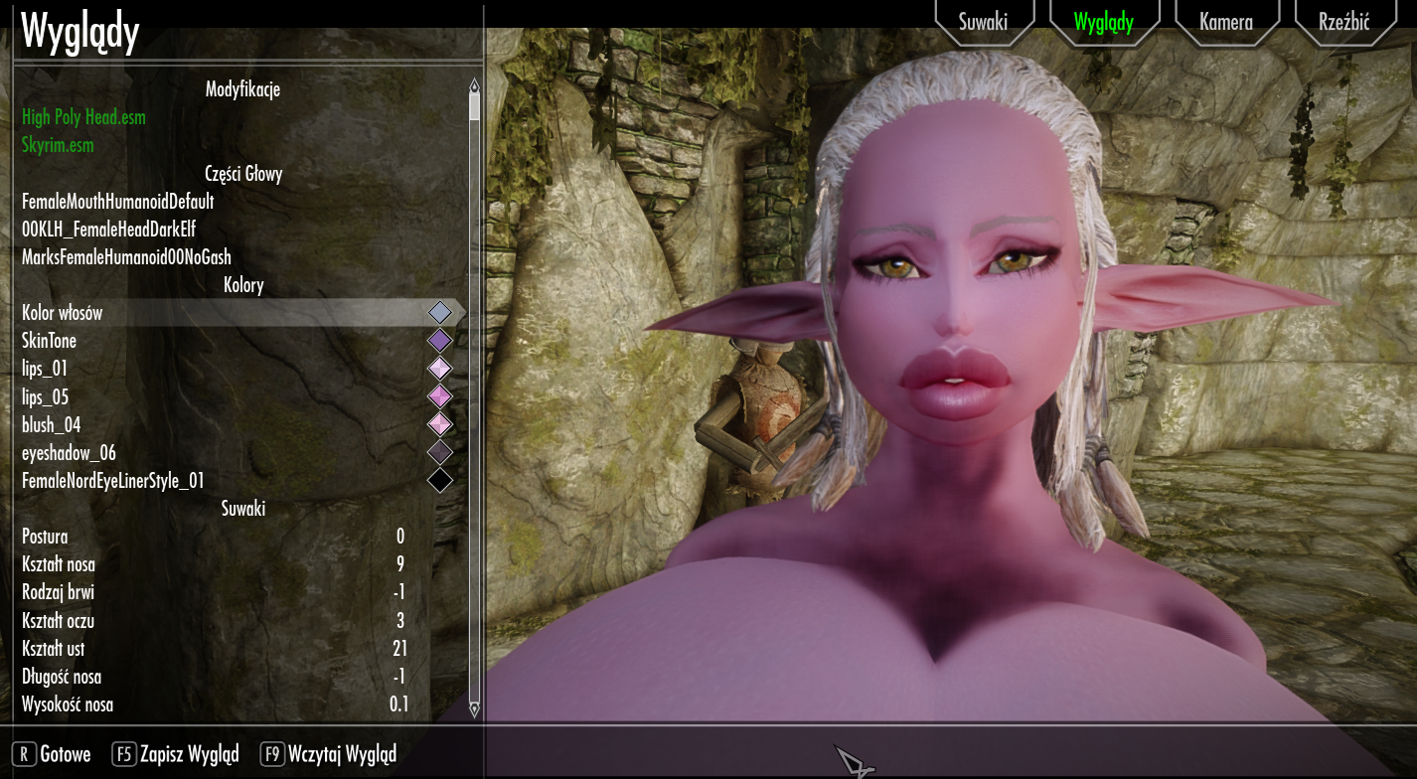Click the list scrollbar thumb
The height and width of the screenshot is (779, 1417).
pyautogui.click(x=475, y=105)
